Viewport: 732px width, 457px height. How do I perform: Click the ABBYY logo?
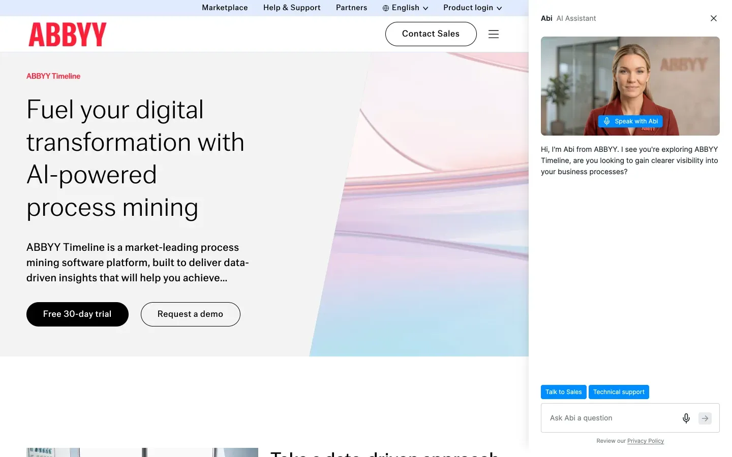[68, 34]
